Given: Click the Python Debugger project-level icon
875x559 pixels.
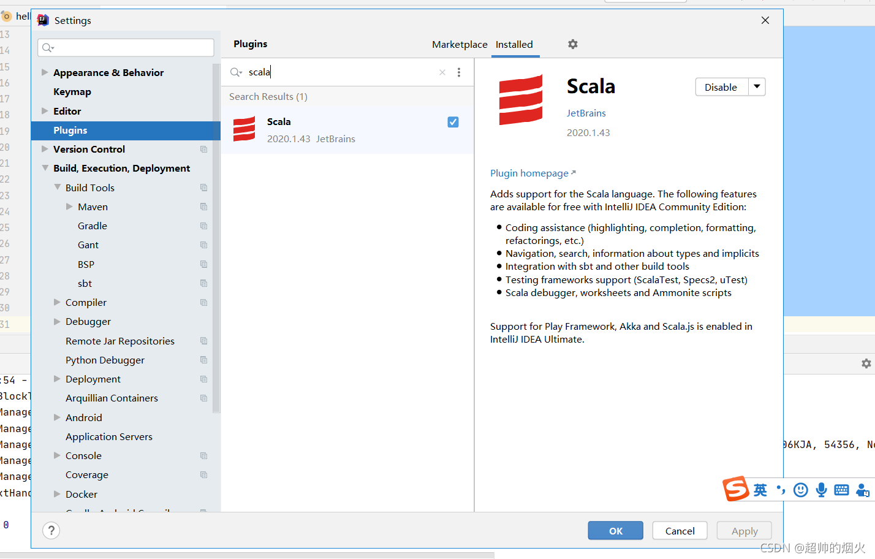Looking at the screenshot, I should (x=203, y=360).
